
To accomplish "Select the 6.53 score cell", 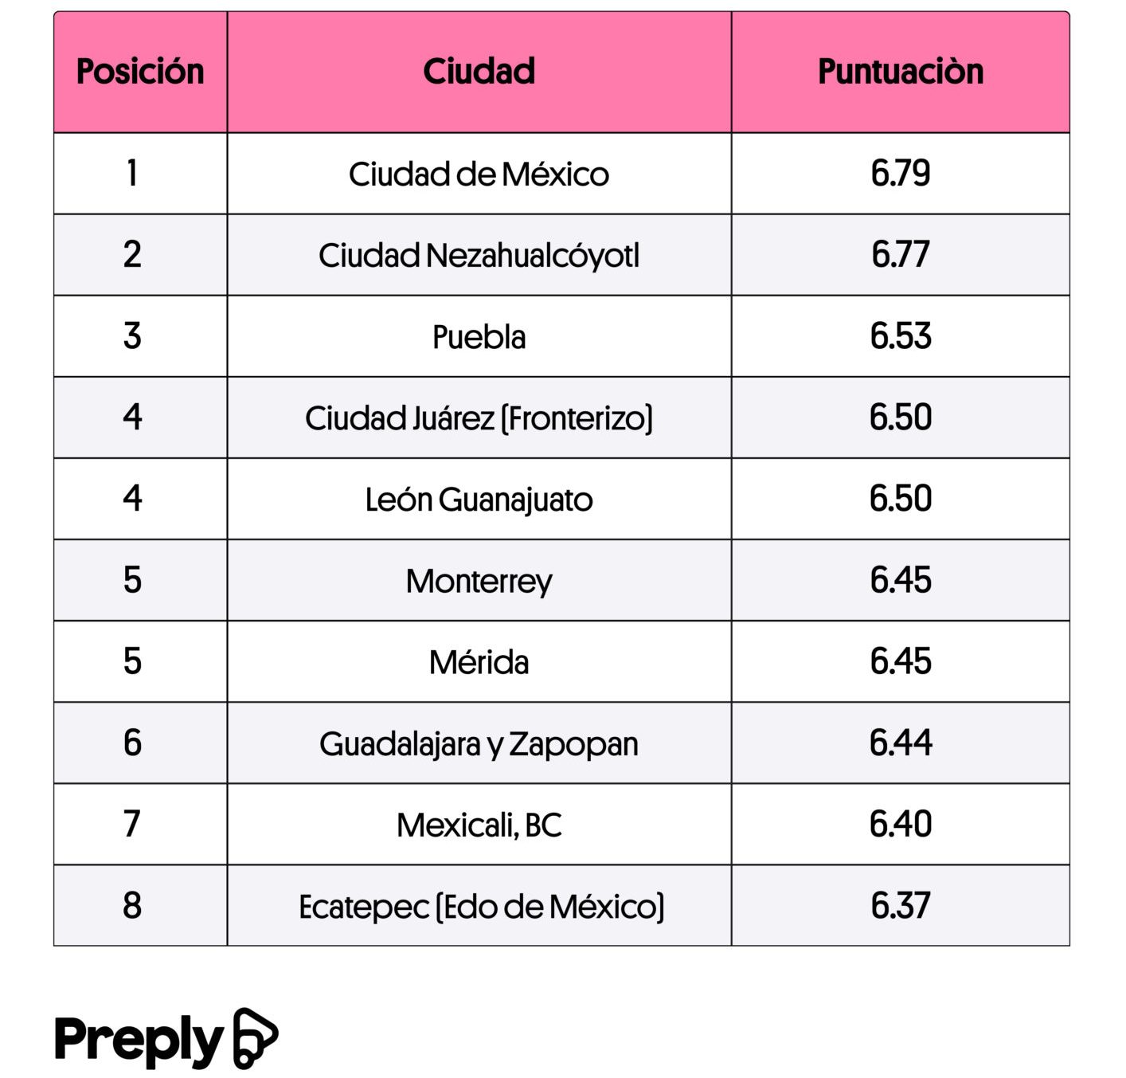I will (x=901, y=336).
